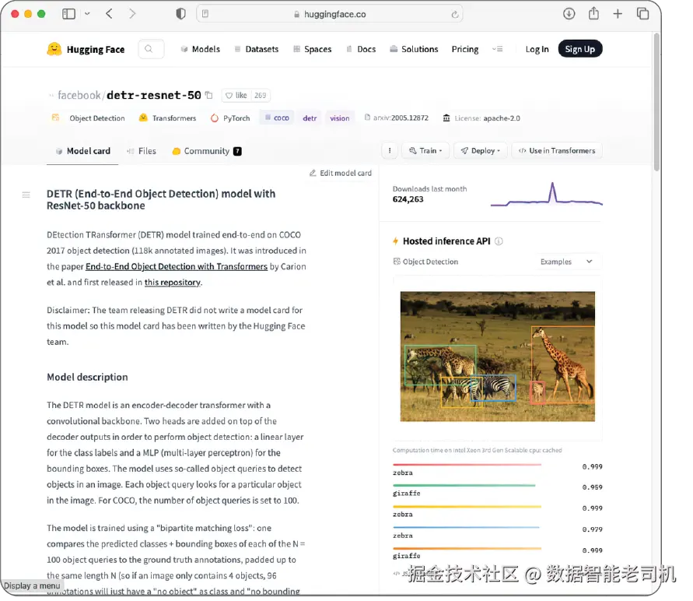Expand the Examples dropdown
The image size is (693, 601).
point(566,262)
